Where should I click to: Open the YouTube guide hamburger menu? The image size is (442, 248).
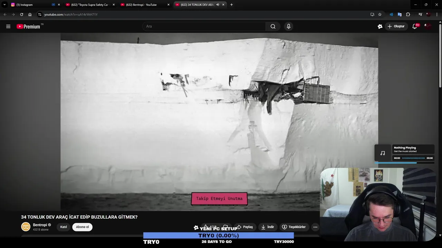point(8,27)
